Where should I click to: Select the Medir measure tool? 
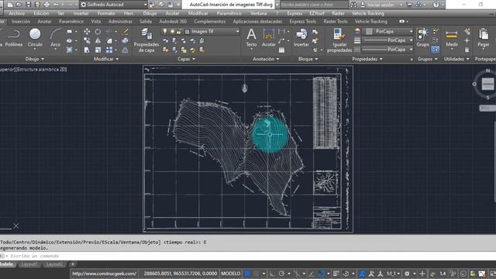point(452,38)
